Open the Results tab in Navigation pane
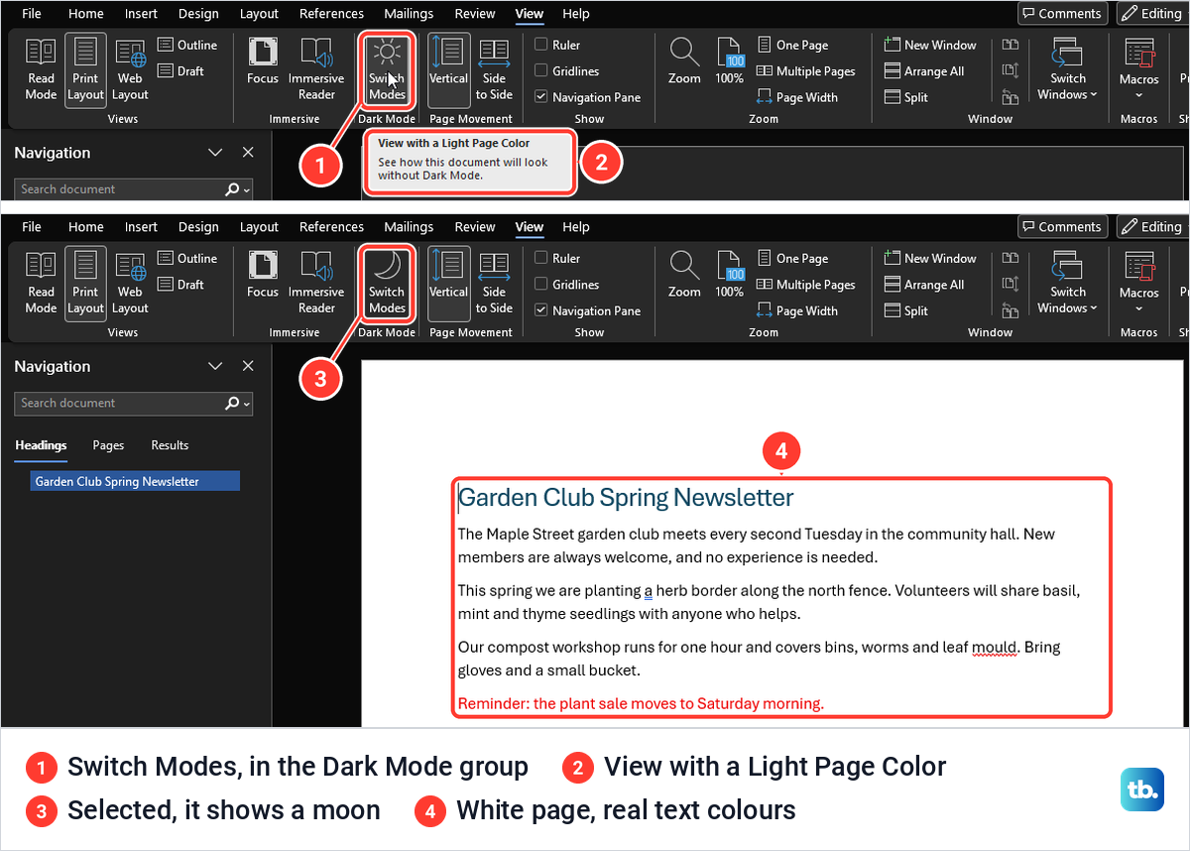Screen dimensions: 1190x851 click(x=170, y=445)
